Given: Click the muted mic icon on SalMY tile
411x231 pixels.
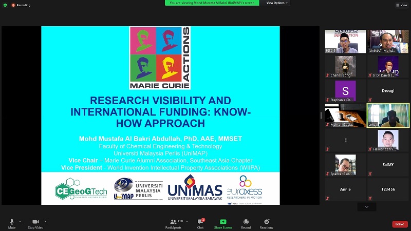Looking at the screenshot, I should pos(370,174).
